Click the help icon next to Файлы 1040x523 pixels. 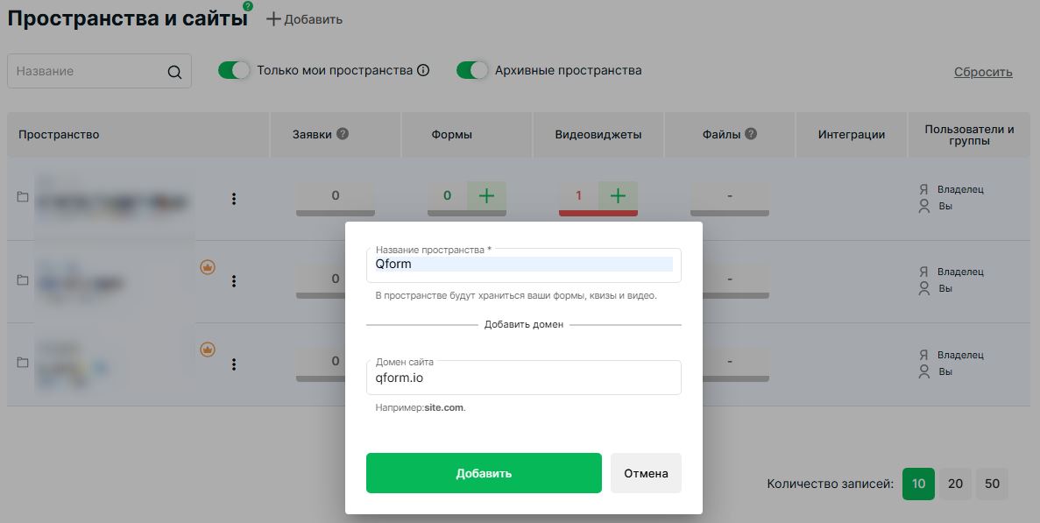pos(751,134)
